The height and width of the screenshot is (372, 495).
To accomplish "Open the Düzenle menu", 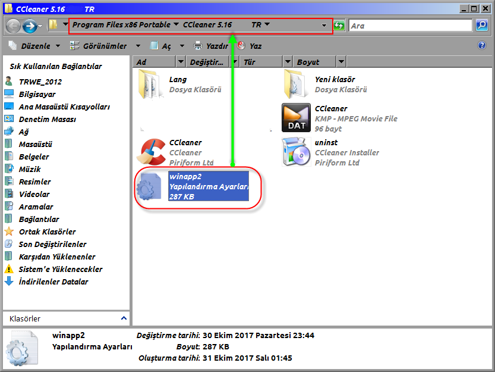I will [x=34, y=46].
